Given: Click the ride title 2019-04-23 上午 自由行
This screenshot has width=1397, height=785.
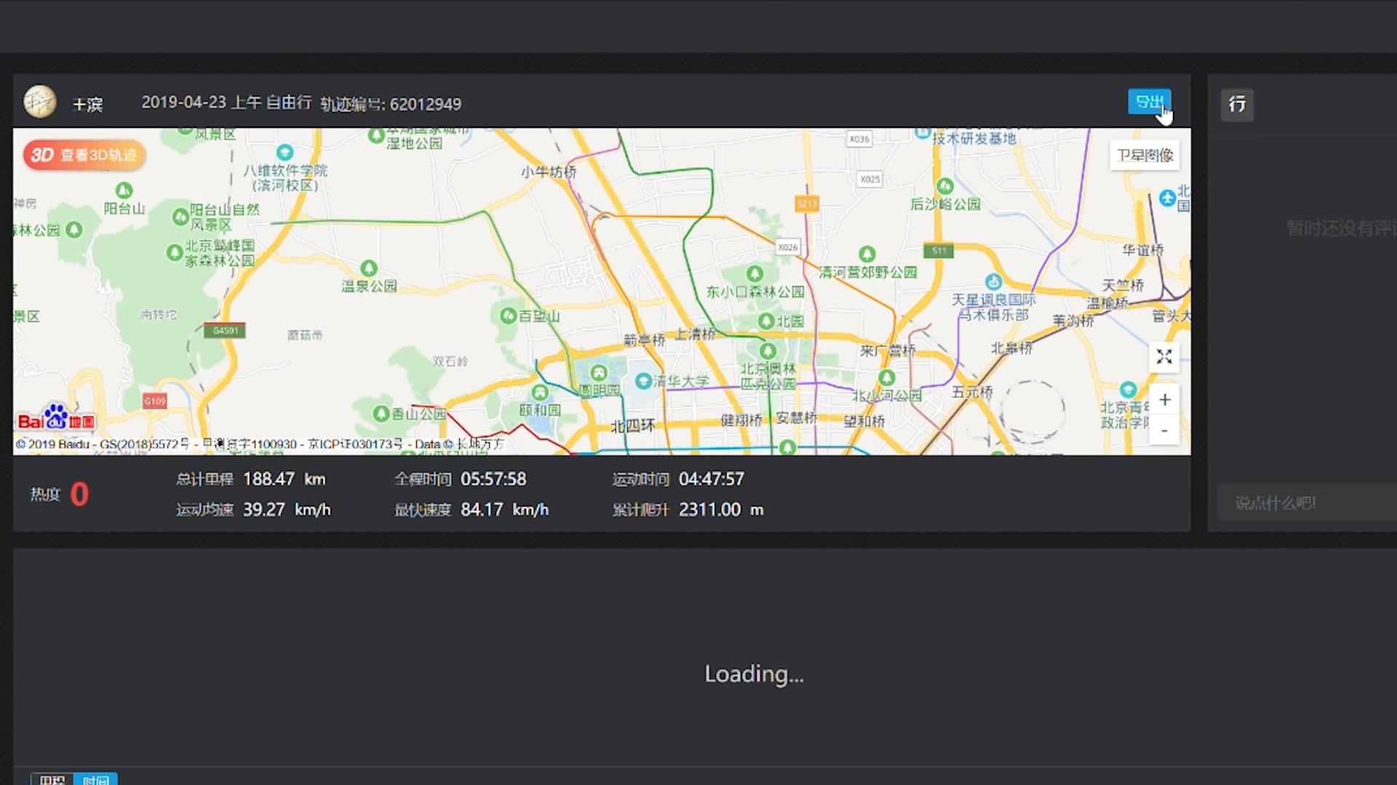Looking at the screenshot, I should click(x=226, y=102).
